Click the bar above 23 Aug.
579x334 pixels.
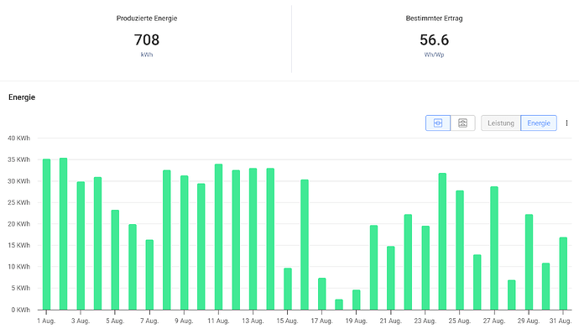coord(425,268)
